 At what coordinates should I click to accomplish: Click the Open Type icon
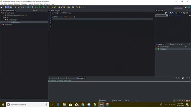click(x=59, y=7)
